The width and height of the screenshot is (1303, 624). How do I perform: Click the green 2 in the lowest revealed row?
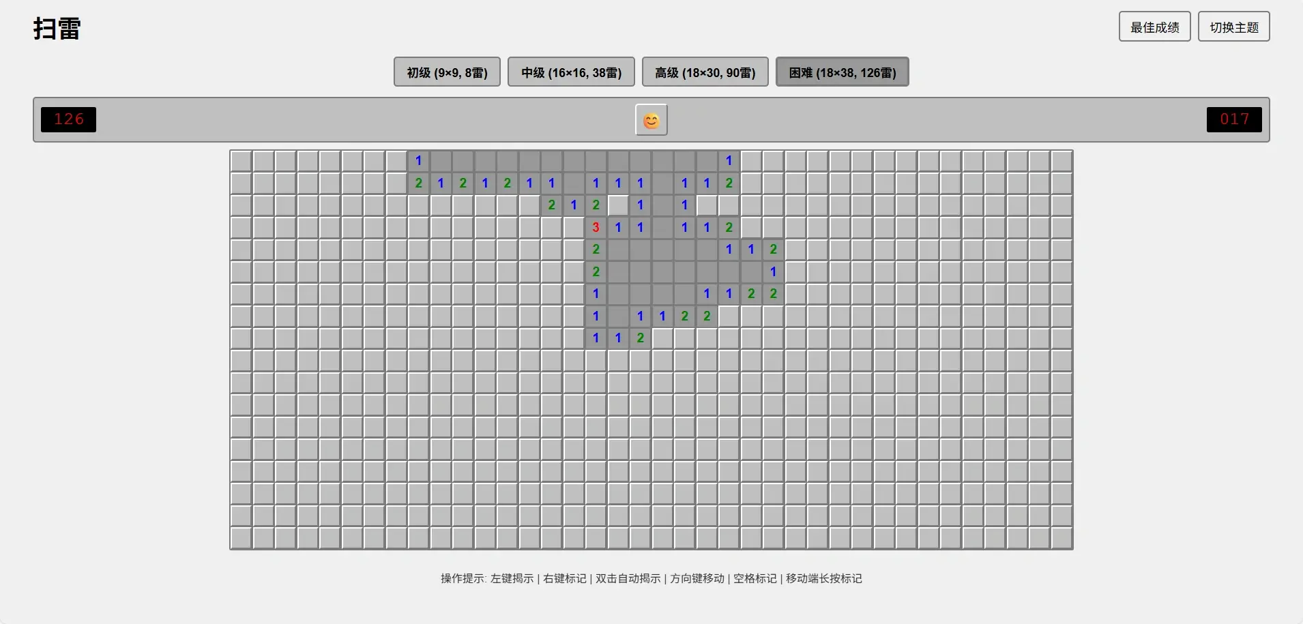[640, 338]
